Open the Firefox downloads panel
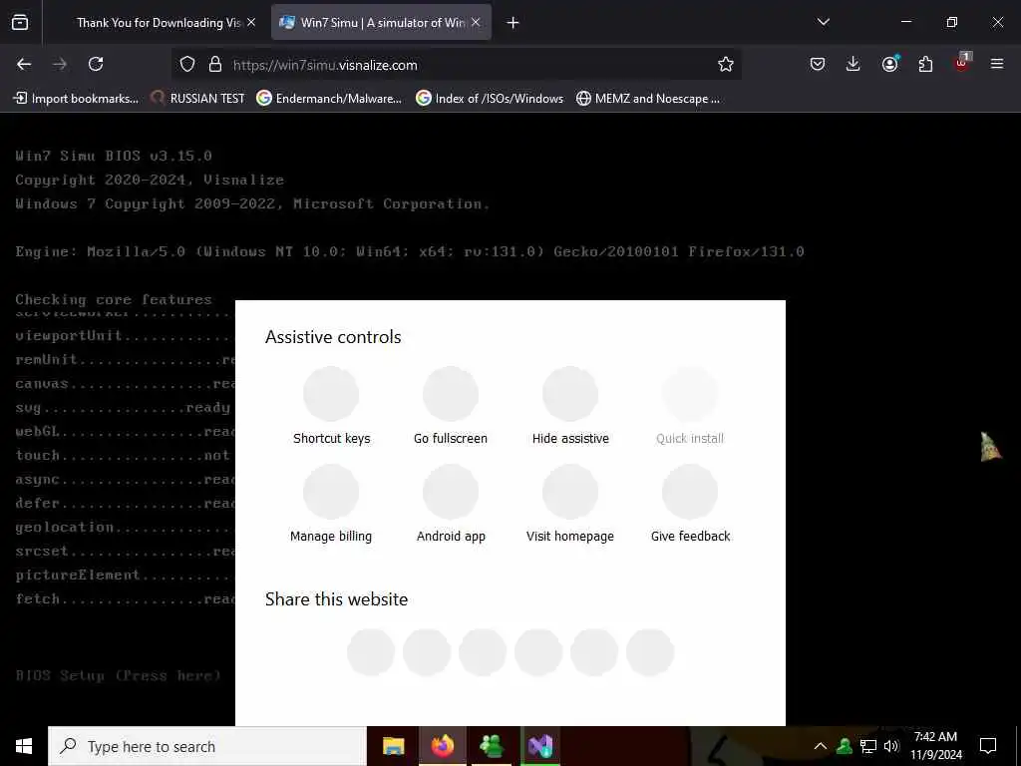Image resolution: width=1021 pixels, height=766 pixels. (853, 64)
